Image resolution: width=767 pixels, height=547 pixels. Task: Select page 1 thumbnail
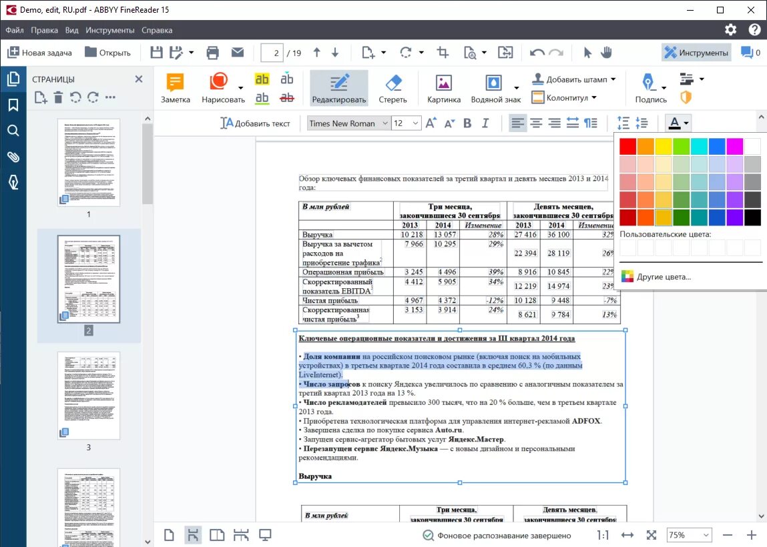coord(89,162)
